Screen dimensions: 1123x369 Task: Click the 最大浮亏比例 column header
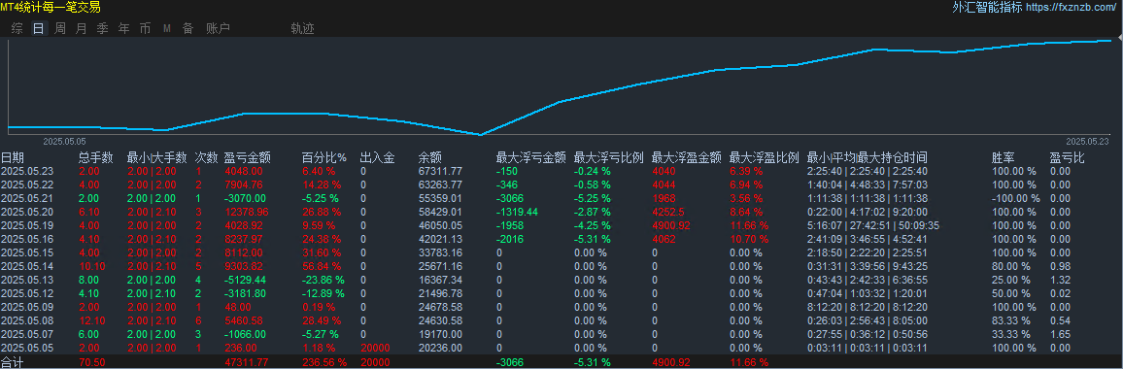tap(609, 157)
